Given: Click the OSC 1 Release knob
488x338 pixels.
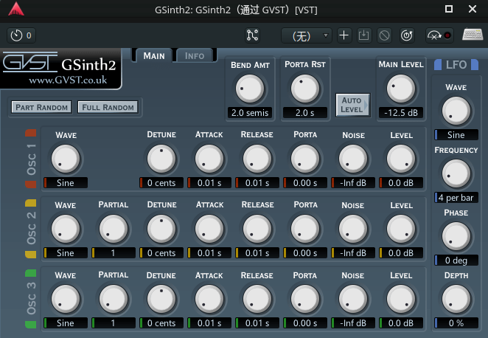Looking at the screenshot, I should click(257, 159).
